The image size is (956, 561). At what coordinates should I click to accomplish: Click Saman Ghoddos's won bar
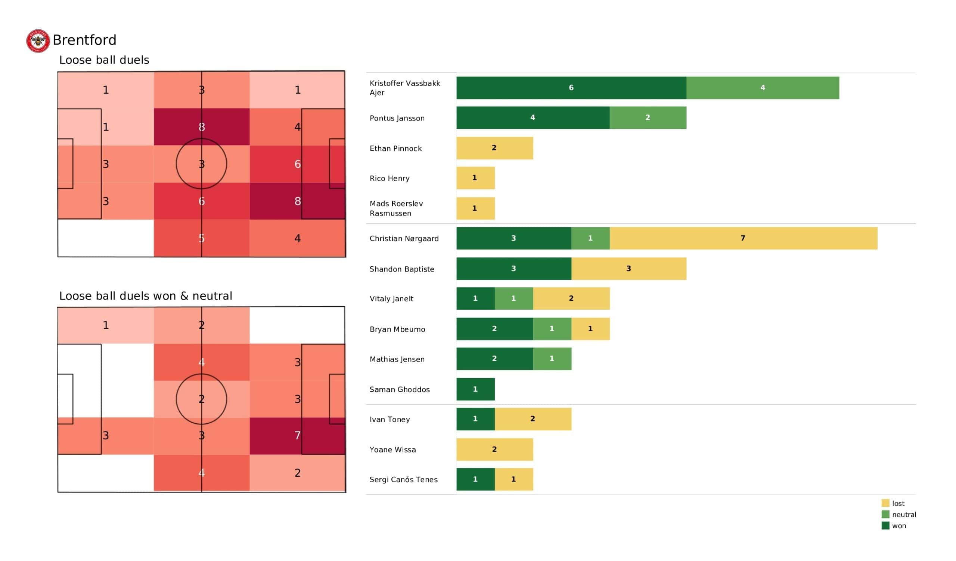(x=476, y=389)
